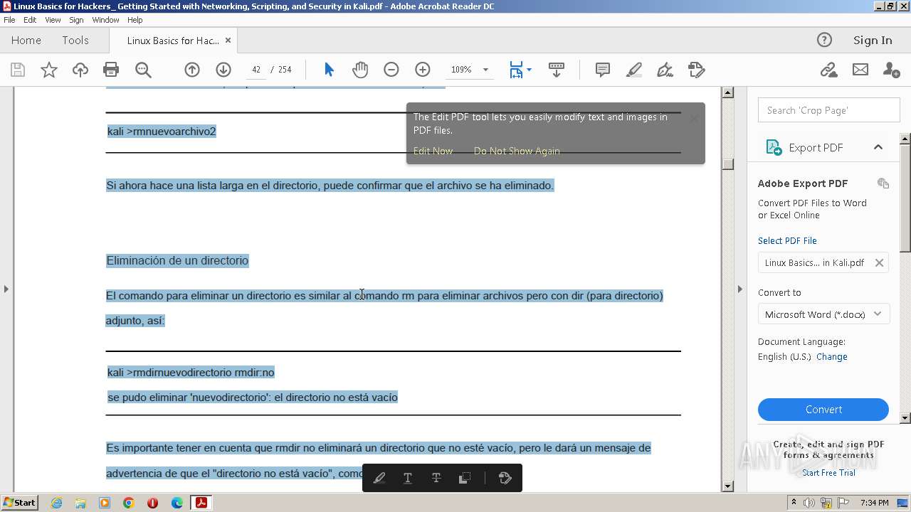The width and height of the screenshot is (911, 512).
Task: Activate the Hand pan tool
Action: (360, 70)
